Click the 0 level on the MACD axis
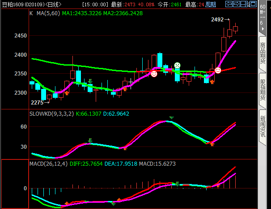This screenshot has height=209, width=271. click(x=25, y=188)
